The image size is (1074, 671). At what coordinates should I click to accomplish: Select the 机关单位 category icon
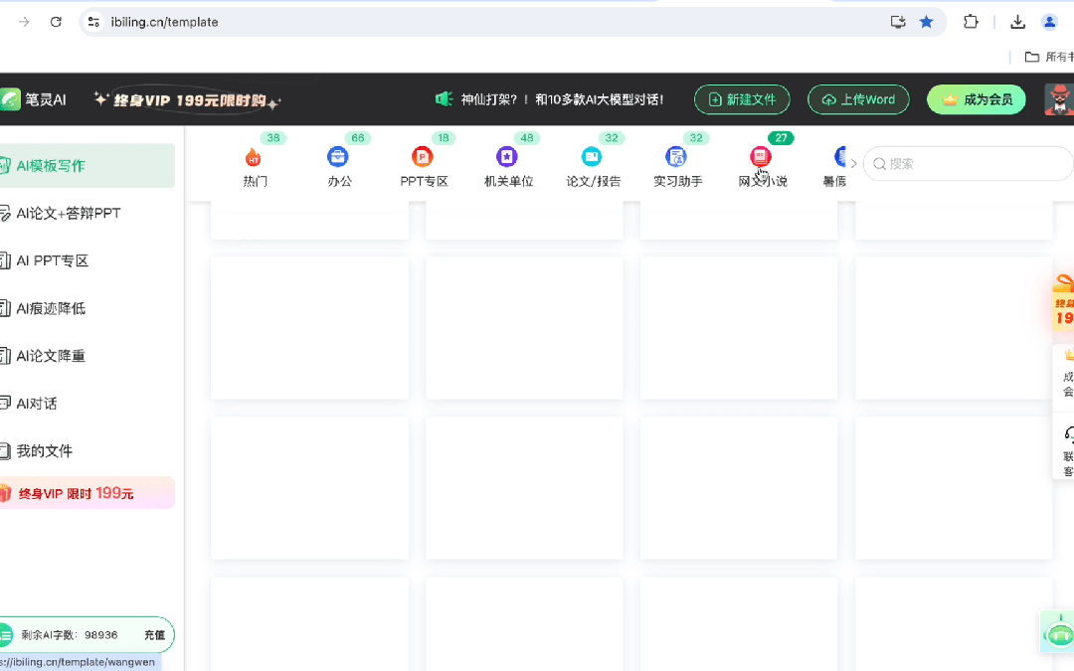pyautogui.click(x=507, y=157)
